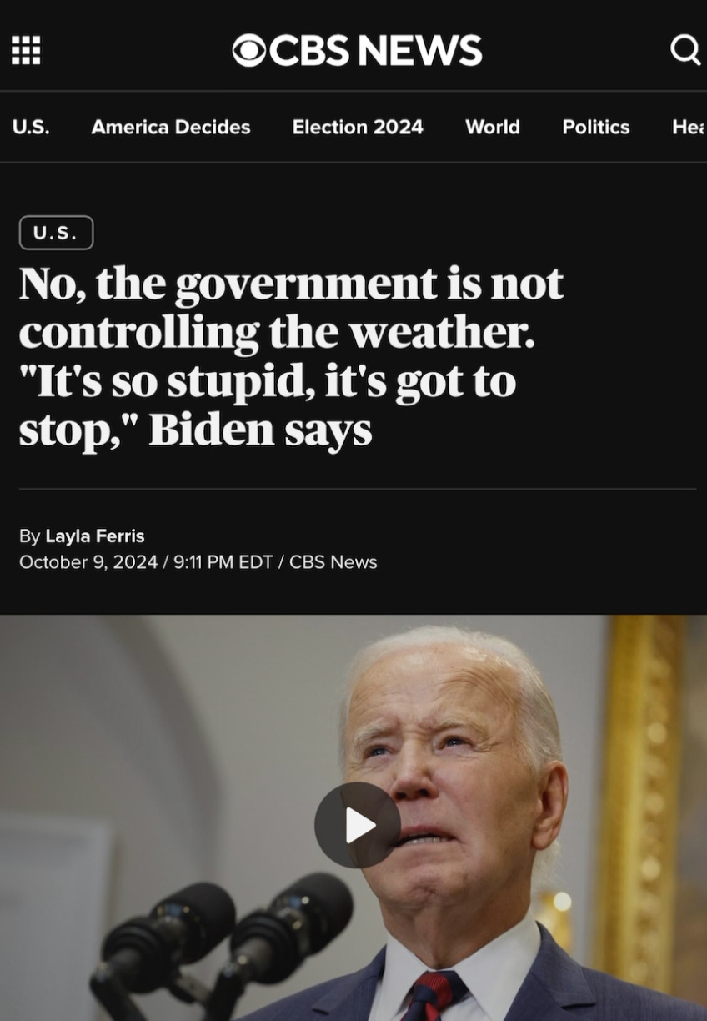Image resolution: width=707 pixels, height=1021 pixels.
Task: Open search with the magnifier icon
Action: 685,51
